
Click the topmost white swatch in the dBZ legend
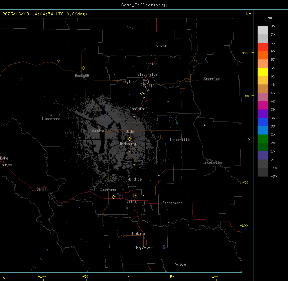click(x=263, y=30)
